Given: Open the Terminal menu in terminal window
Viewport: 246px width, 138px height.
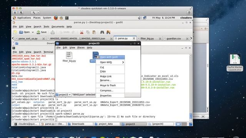Looking at the screenshot, I should (48, 52).
